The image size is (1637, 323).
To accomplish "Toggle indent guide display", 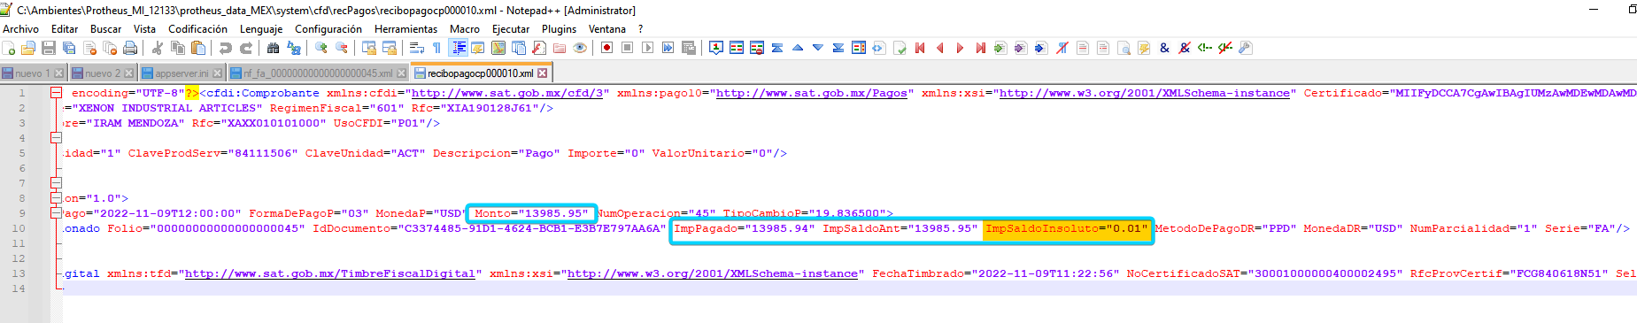I will click(x=459, y=48).
